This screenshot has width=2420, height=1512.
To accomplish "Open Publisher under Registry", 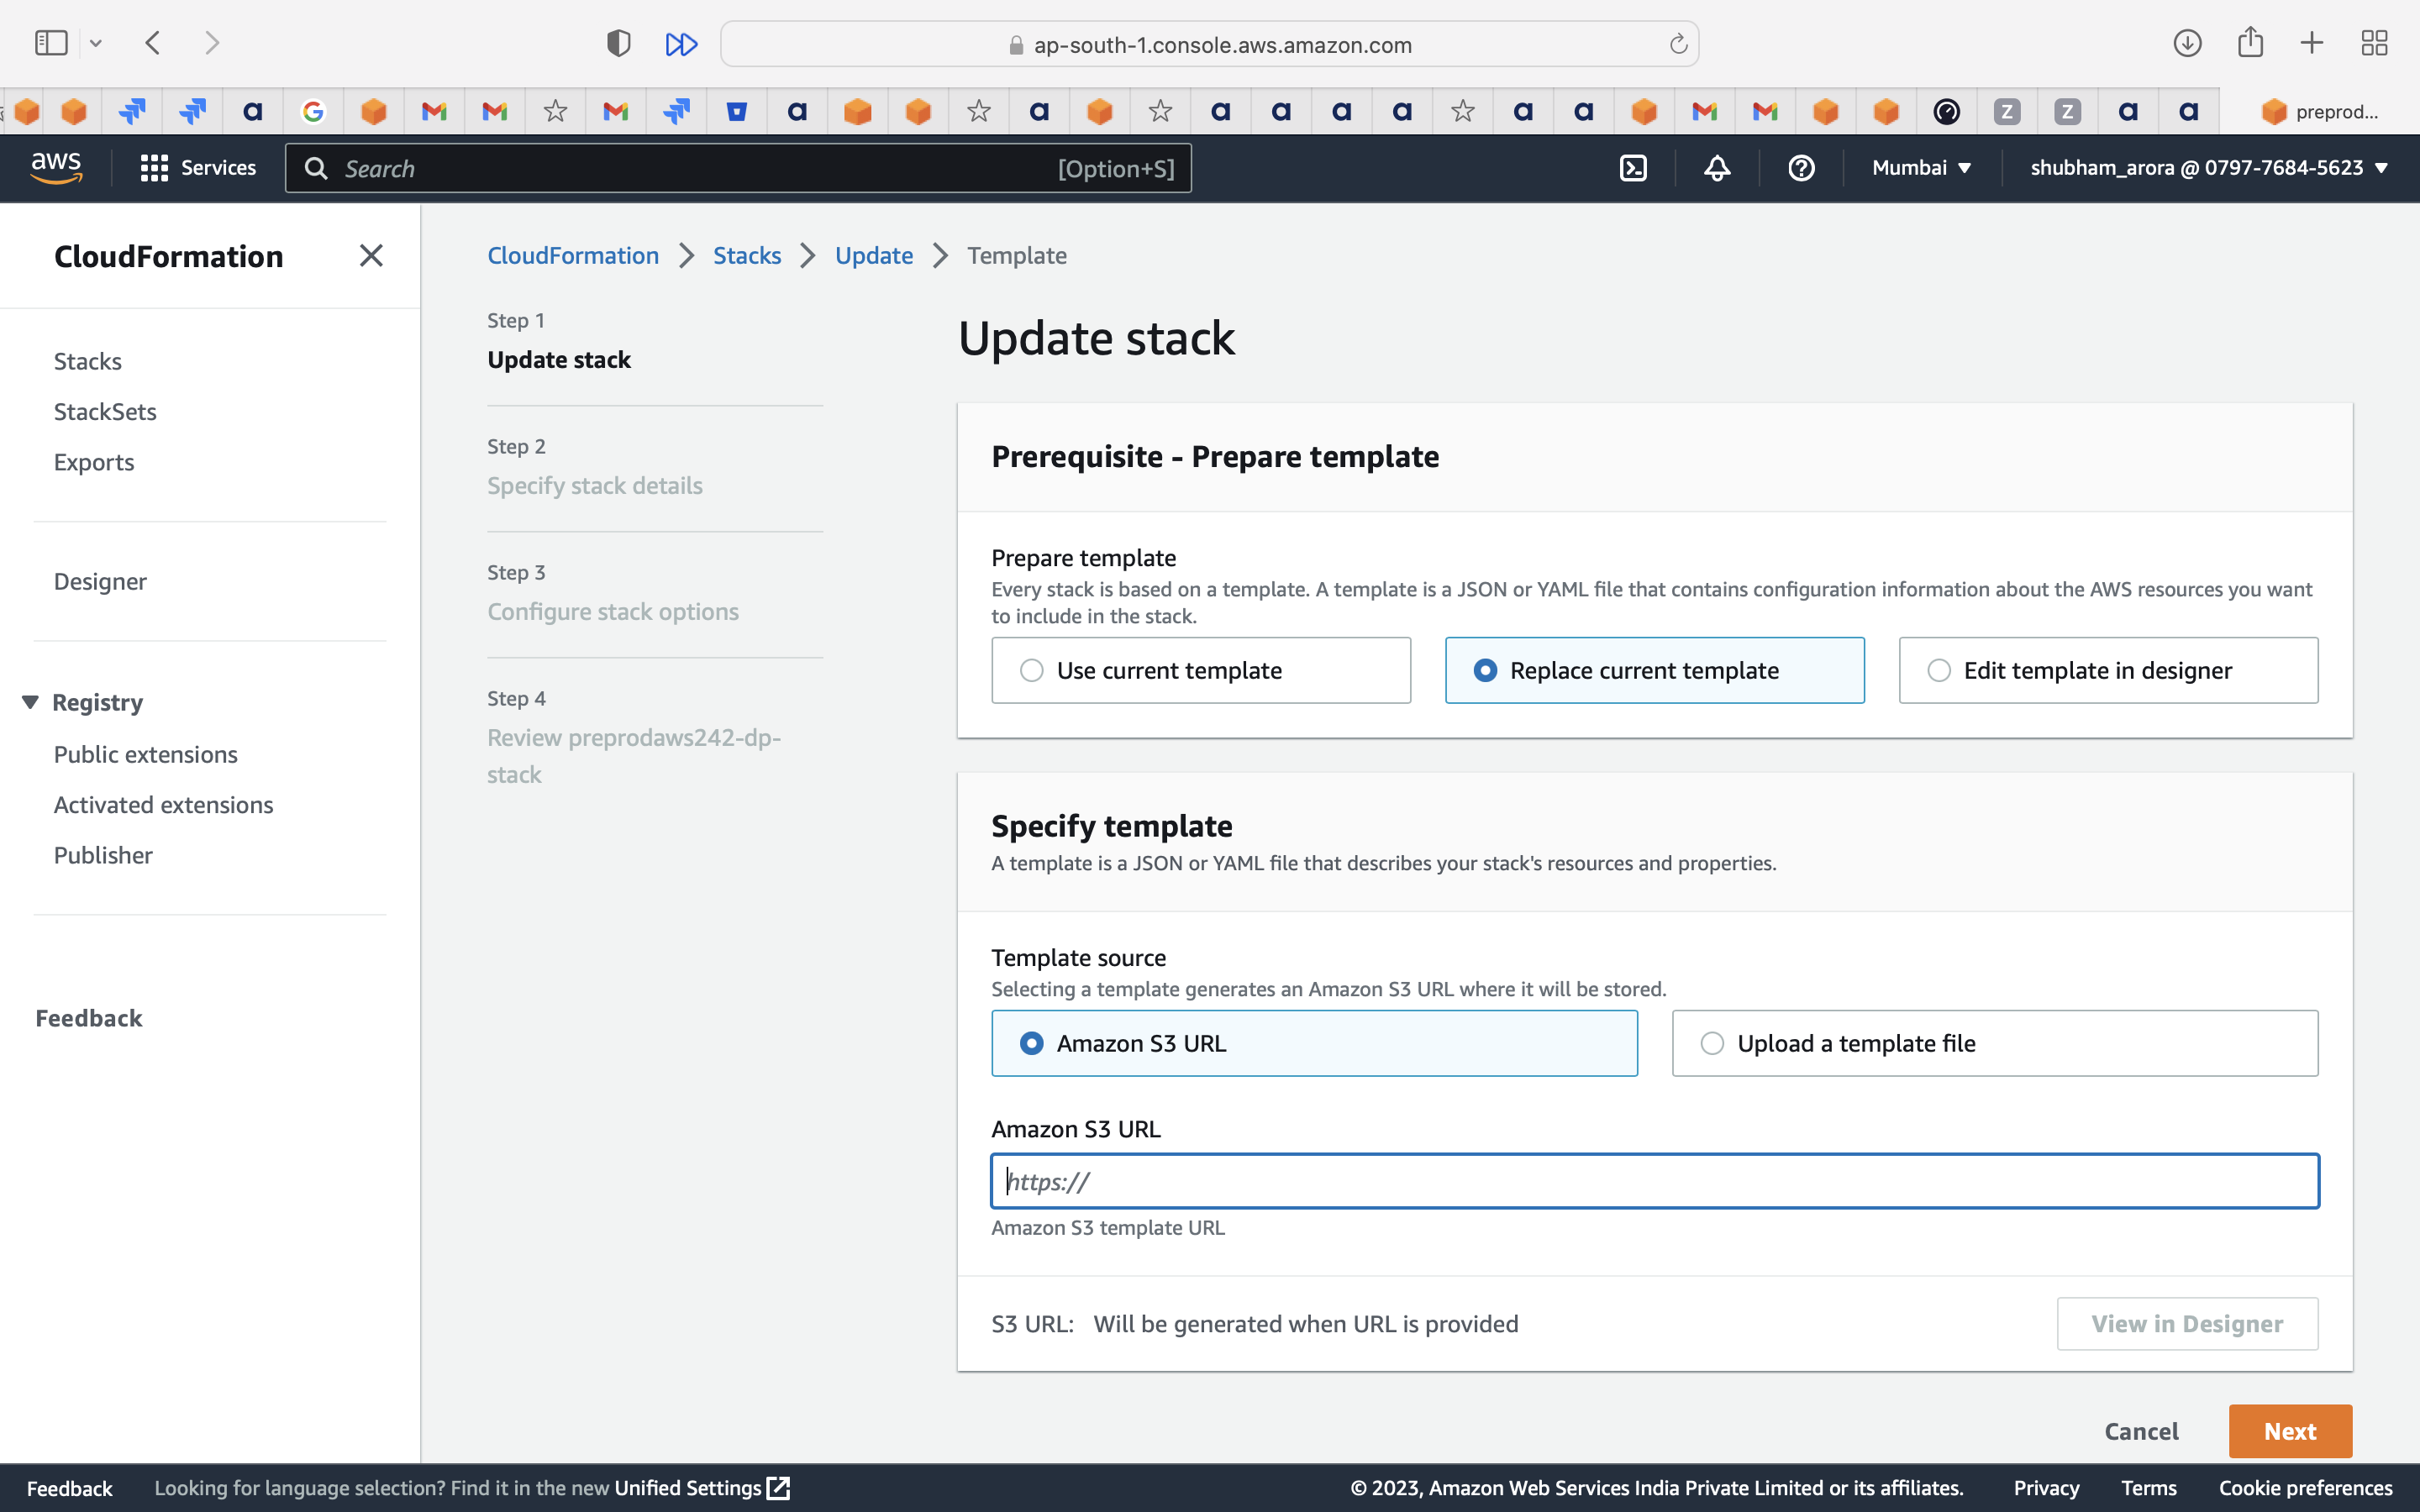I will [103, 855].
